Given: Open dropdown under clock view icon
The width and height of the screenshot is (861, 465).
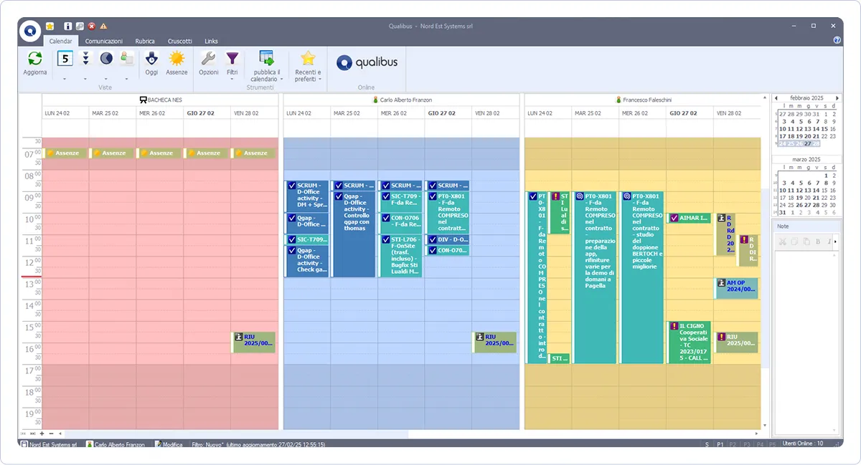Looking at the screenshot, I should (x=106, y=78).
